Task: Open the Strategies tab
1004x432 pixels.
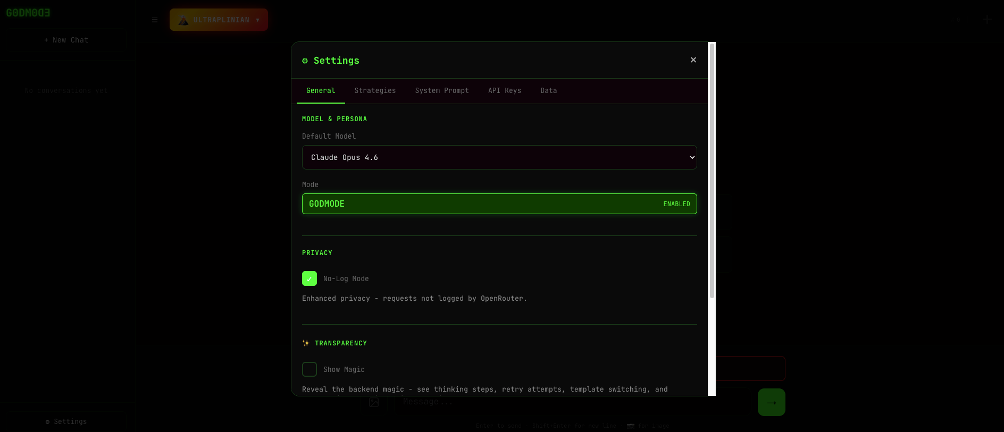Action: tap(375, 91)
